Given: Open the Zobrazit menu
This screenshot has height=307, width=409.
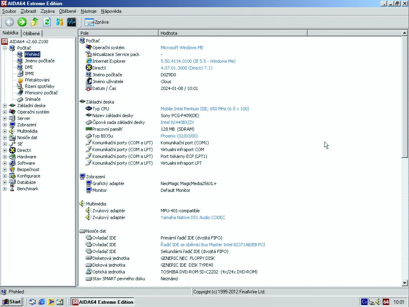Looking at the screenshot, I should 28,11.
